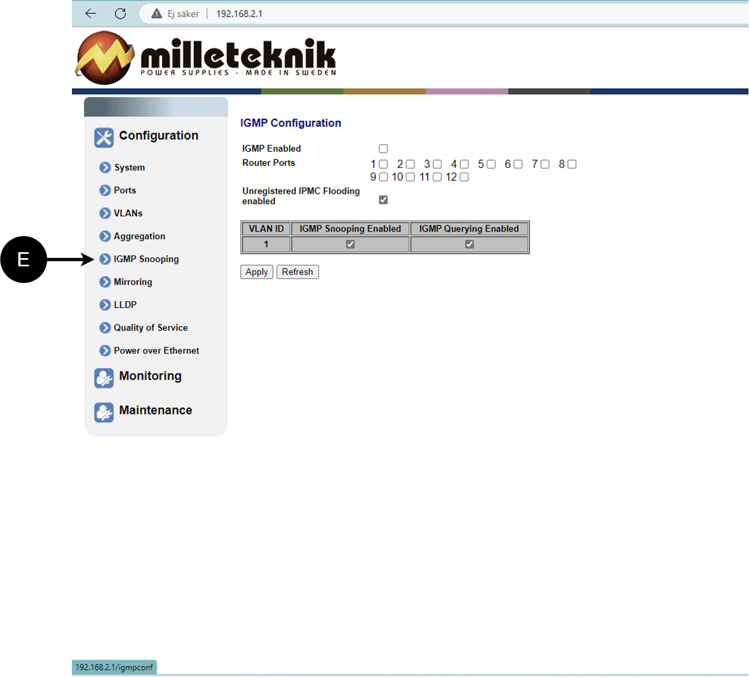Enable the IGMP Enabled checkbox
This screenshot has width=749, height=677.
[x=383, y=149]
